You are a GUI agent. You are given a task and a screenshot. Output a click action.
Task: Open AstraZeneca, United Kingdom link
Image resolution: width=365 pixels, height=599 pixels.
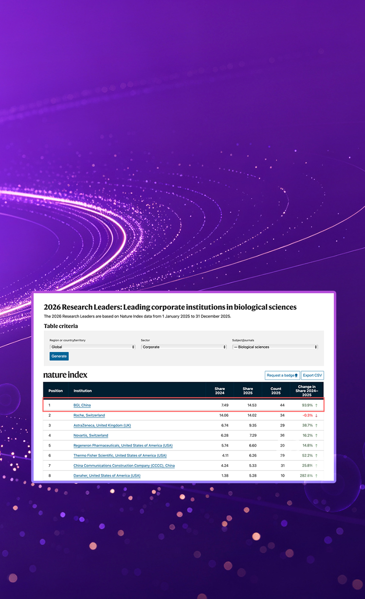coord(102,425)
